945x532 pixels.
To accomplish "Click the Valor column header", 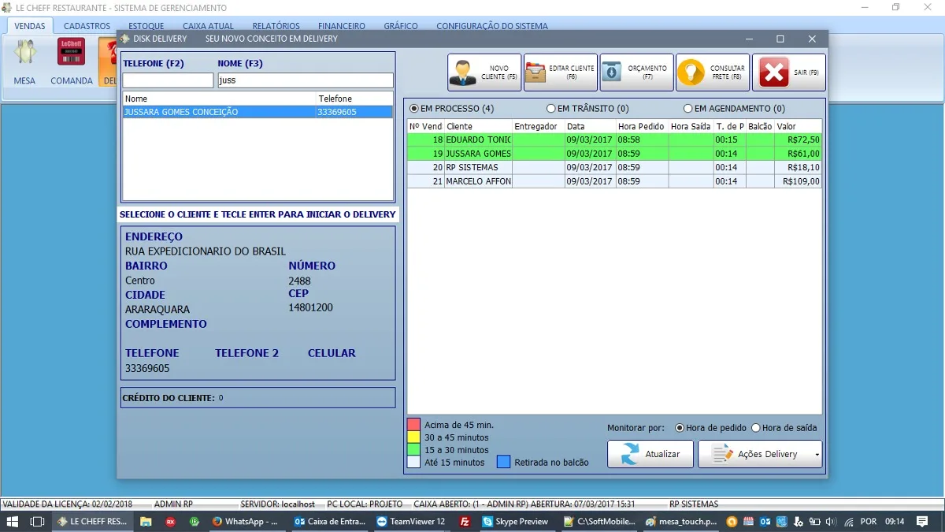I will (x=798, y=126).
